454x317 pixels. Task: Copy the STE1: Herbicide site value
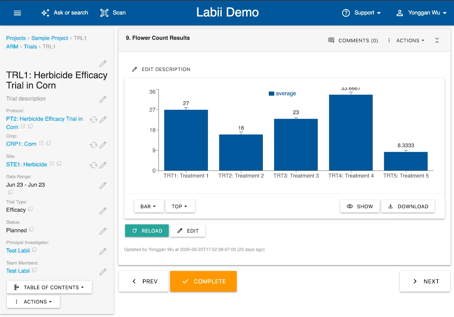coord(59,164)
